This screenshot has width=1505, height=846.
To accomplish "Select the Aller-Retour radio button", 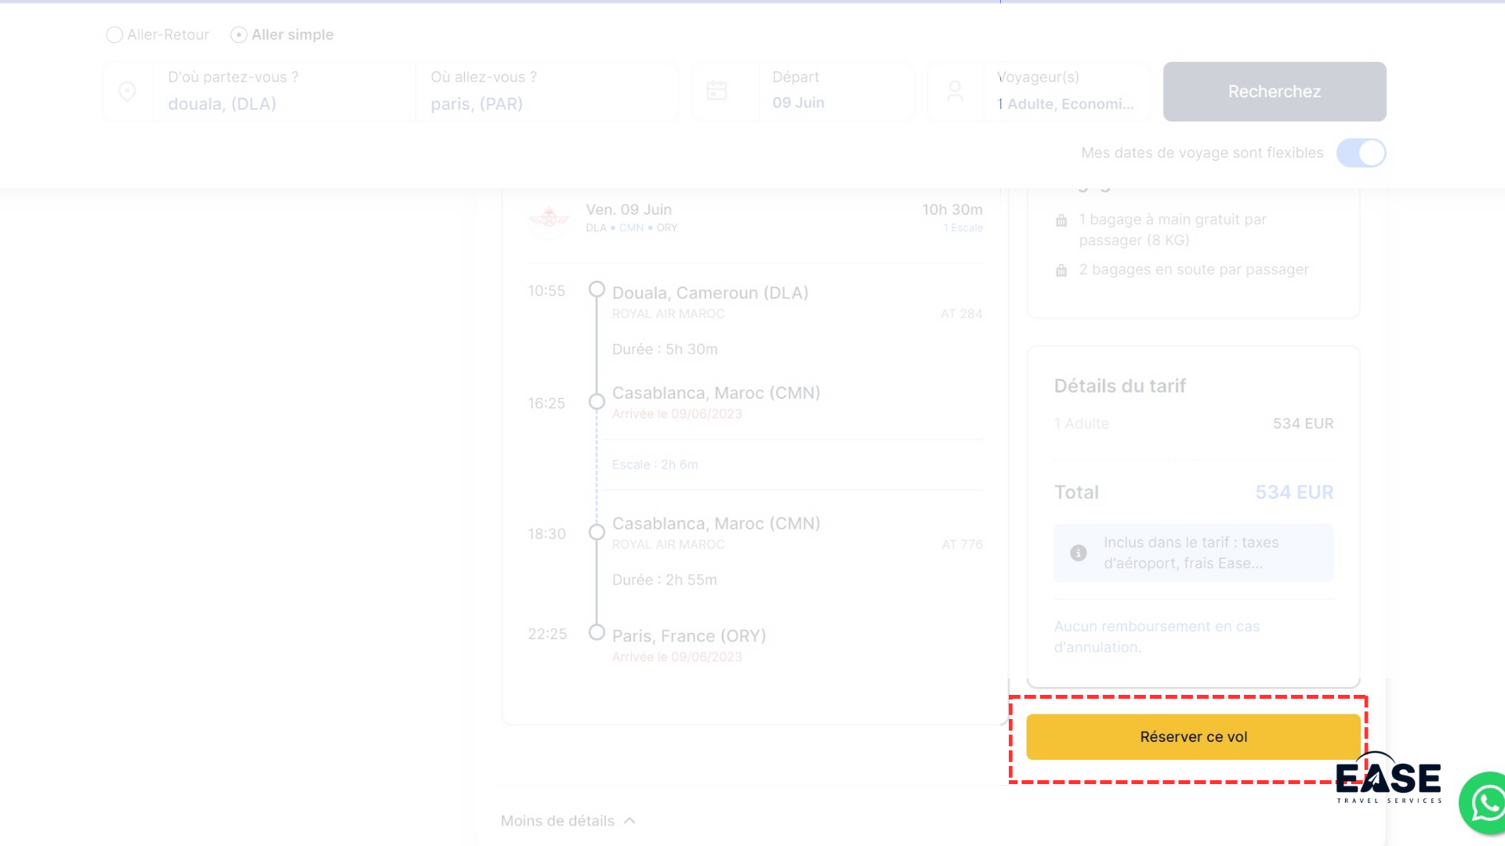I will click(x=114, y=34).
